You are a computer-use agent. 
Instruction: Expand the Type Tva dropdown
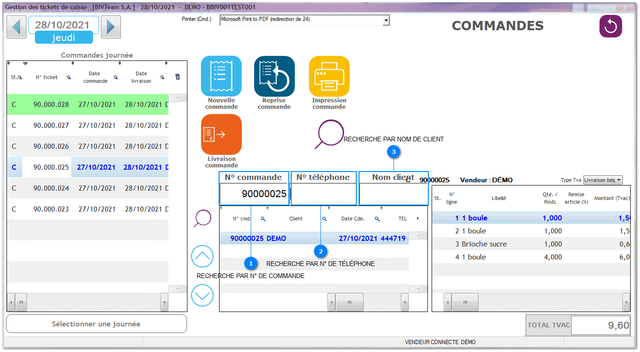pyautogui.click(x=619, y=180)
